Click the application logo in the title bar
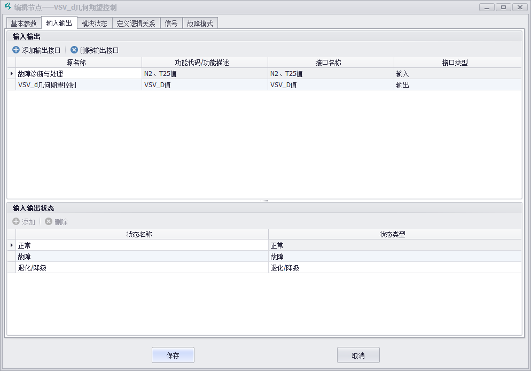Image resolution: width=531 pixels, height=371 pixels. (x=7, y=7)
